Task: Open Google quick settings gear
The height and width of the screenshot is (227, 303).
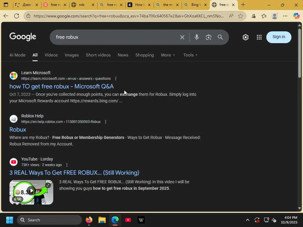Action: pos(245,37)
